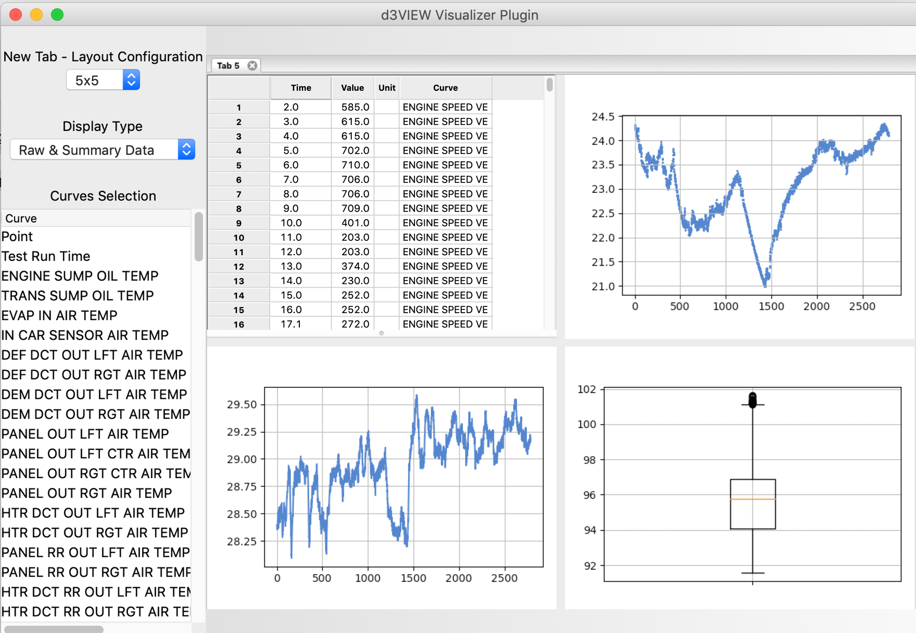Select the Test Run Time curve
916x633 pixels.
(96, 256)
